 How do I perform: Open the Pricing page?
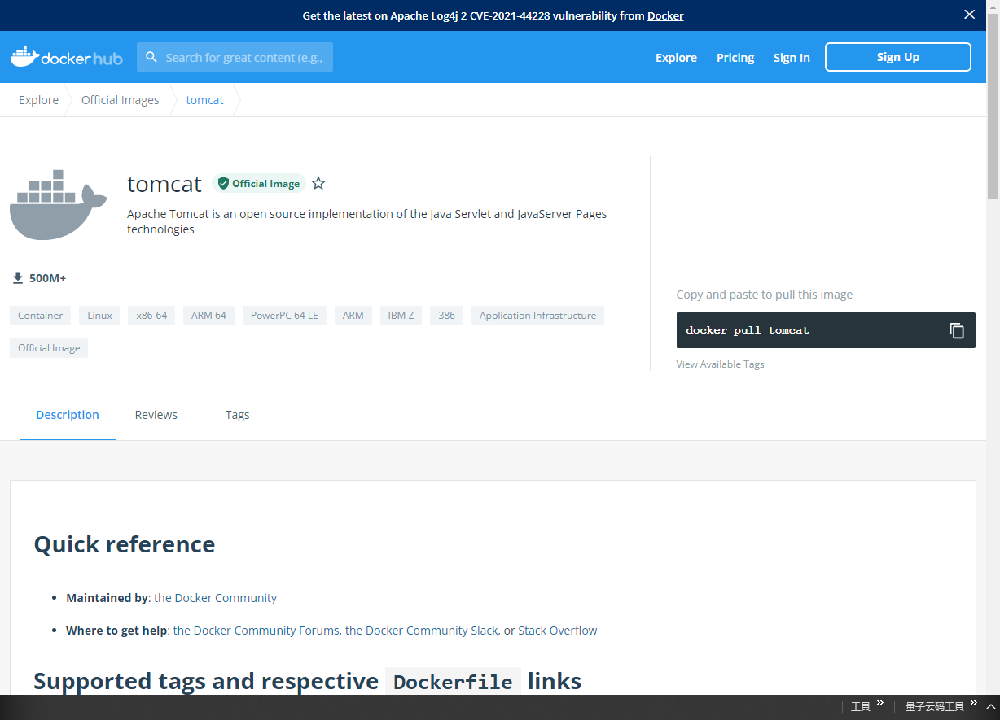pyautogui.click(x=735, y=57)
